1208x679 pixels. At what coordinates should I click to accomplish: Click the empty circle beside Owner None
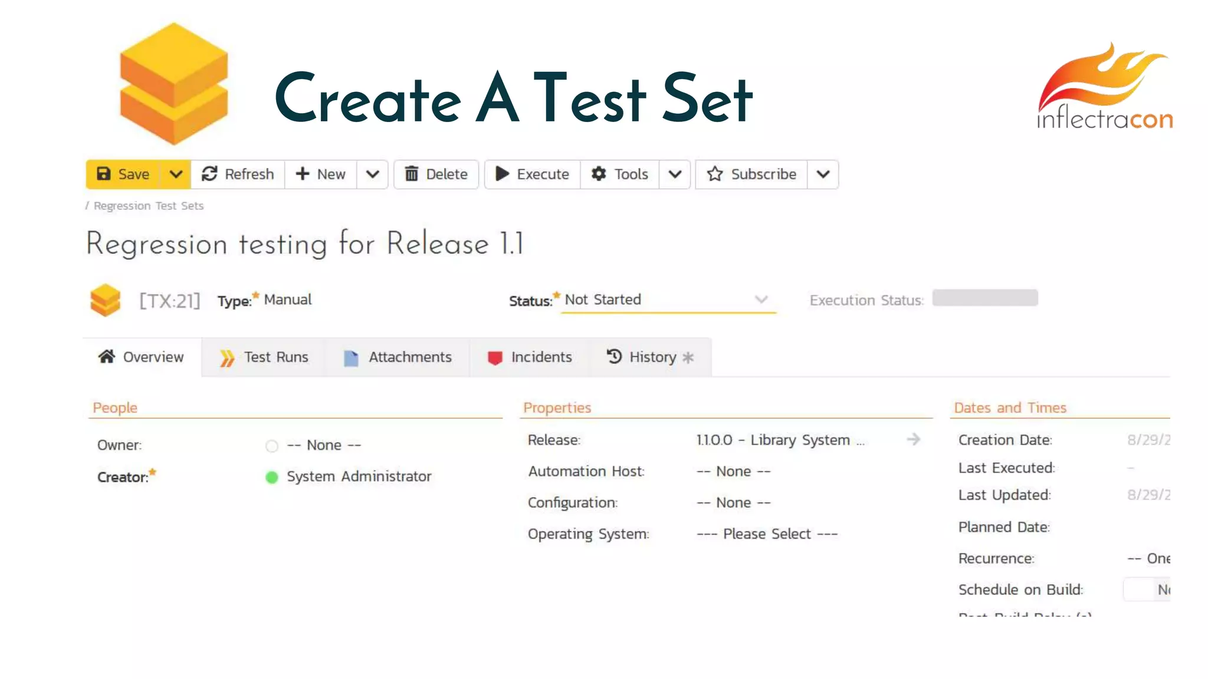[x=272, y=446]
